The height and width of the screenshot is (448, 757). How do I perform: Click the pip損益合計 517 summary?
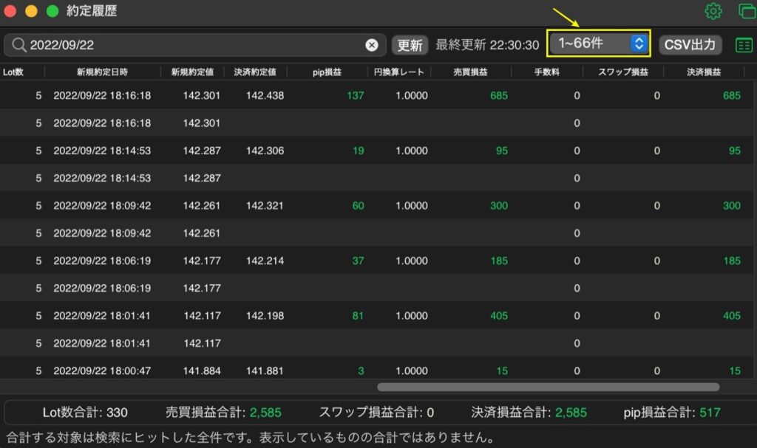coord(672,413)
